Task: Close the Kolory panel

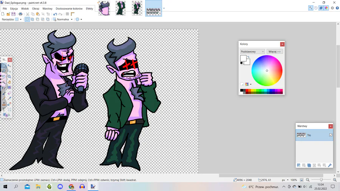Action: 282,44
